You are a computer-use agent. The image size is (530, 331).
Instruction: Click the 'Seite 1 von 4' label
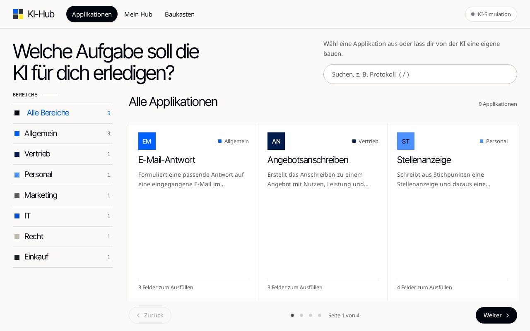[344, 315]
